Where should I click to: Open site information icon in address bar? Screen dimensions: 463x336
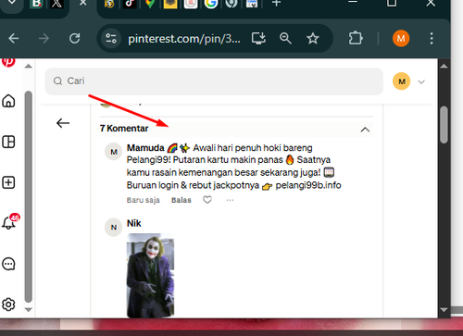[x=111, y=39]
